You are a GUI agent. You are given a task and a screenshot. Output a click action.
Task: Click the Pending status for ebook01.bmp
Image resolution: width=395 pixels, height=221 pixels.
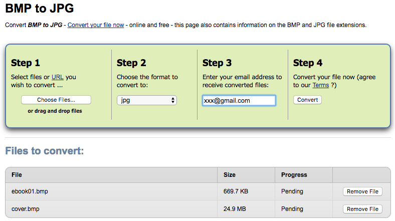coord(292,191)
